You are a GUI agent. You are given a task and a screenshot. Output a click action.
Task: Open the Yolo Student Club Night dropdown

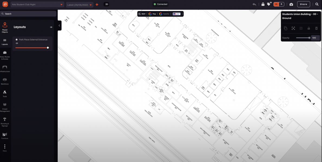(37, 5)
